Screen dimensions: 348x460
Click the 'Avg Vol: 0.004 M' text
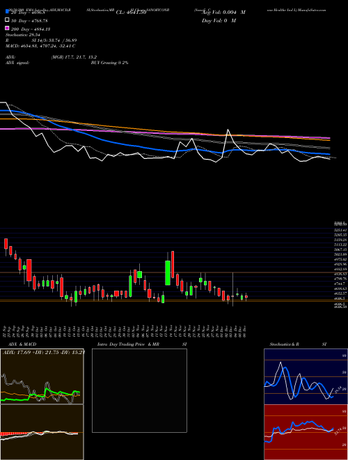(223, 13)
